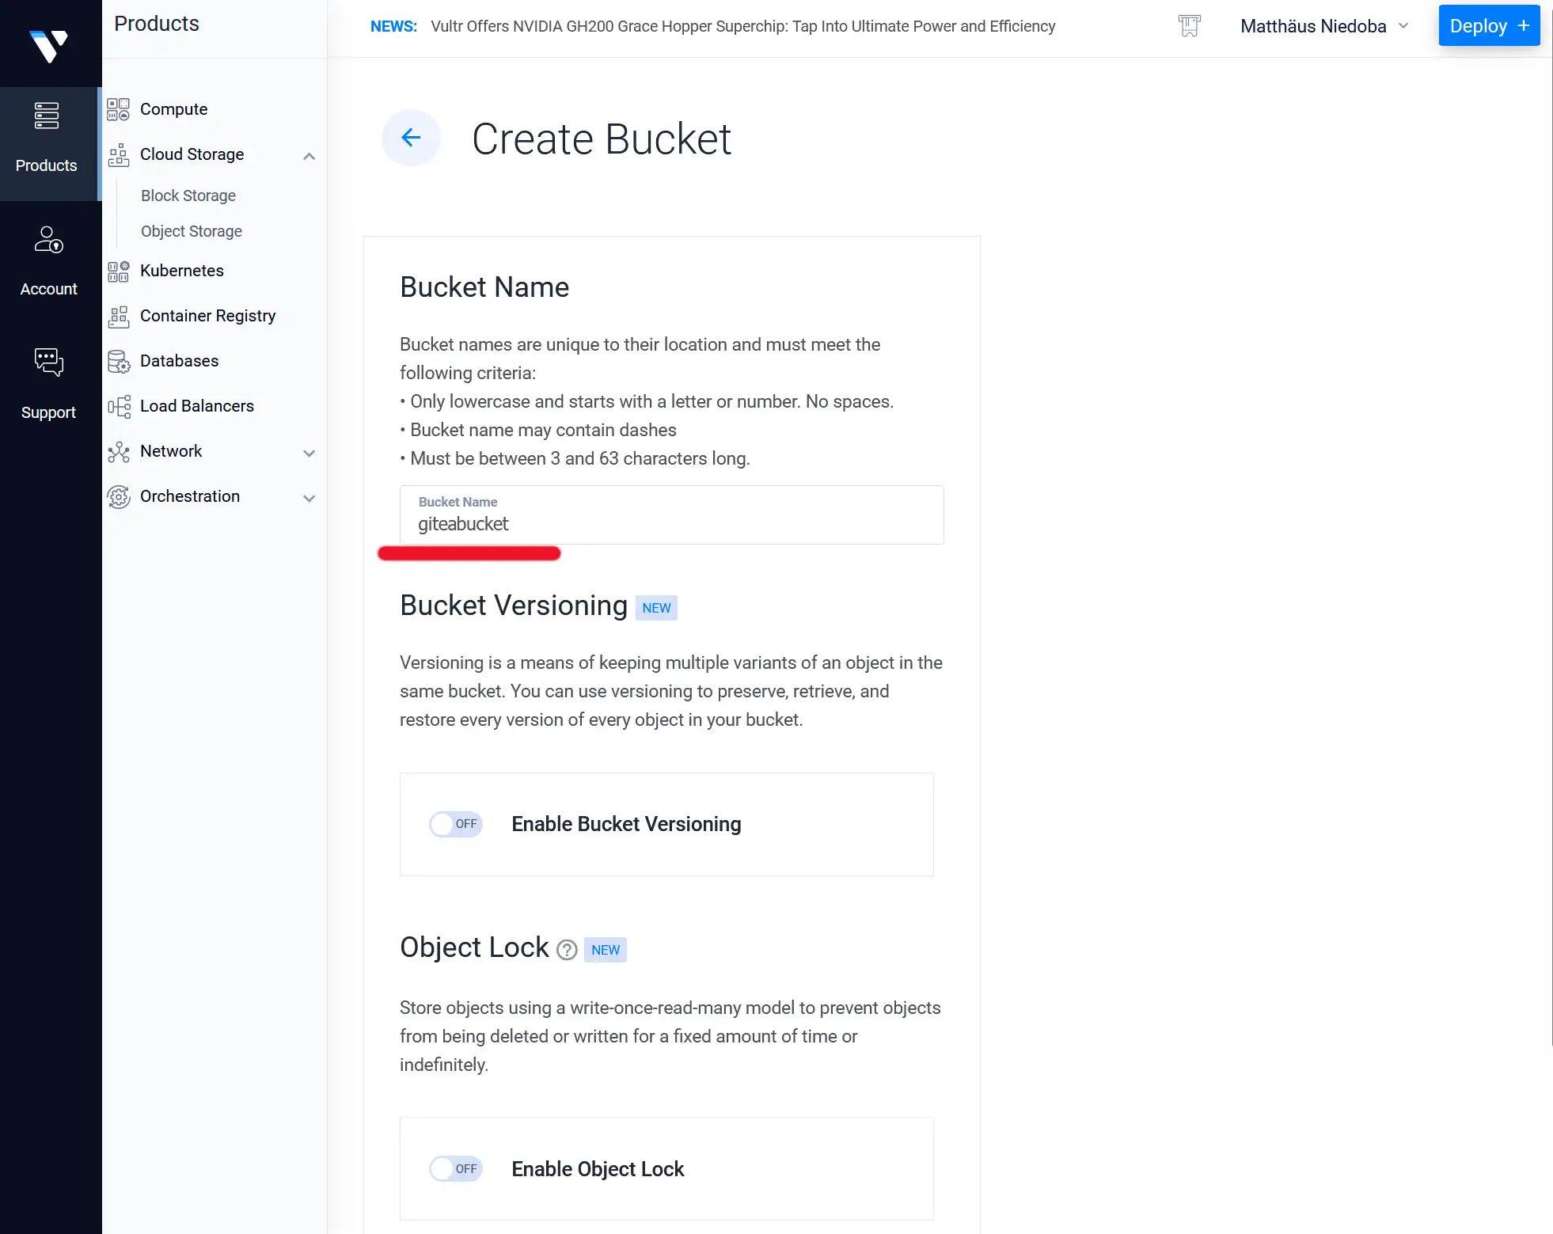Open the Account section icon

(48, 240)
